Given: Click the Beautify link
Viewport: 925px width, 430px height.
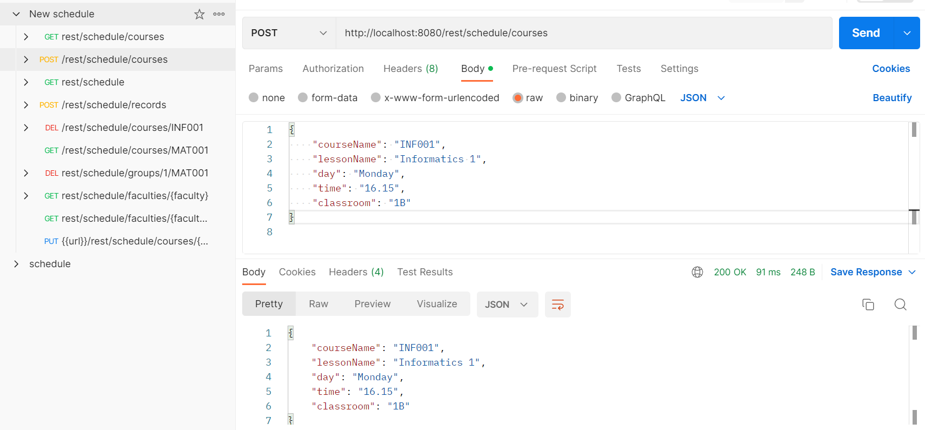Looking at the screenshot, I should 892,98.
